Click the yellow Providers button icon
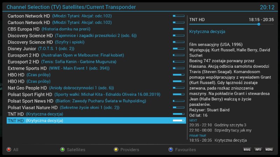This screenshot has height=157, width=280. pos(116,149)
